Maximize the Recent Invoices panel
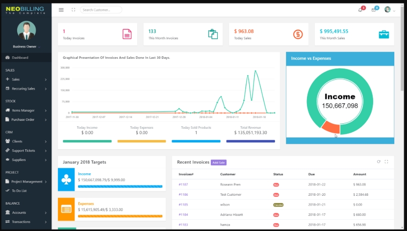Image resolution: width=407 pixels, height=231 pixels. tap(386, 162)
